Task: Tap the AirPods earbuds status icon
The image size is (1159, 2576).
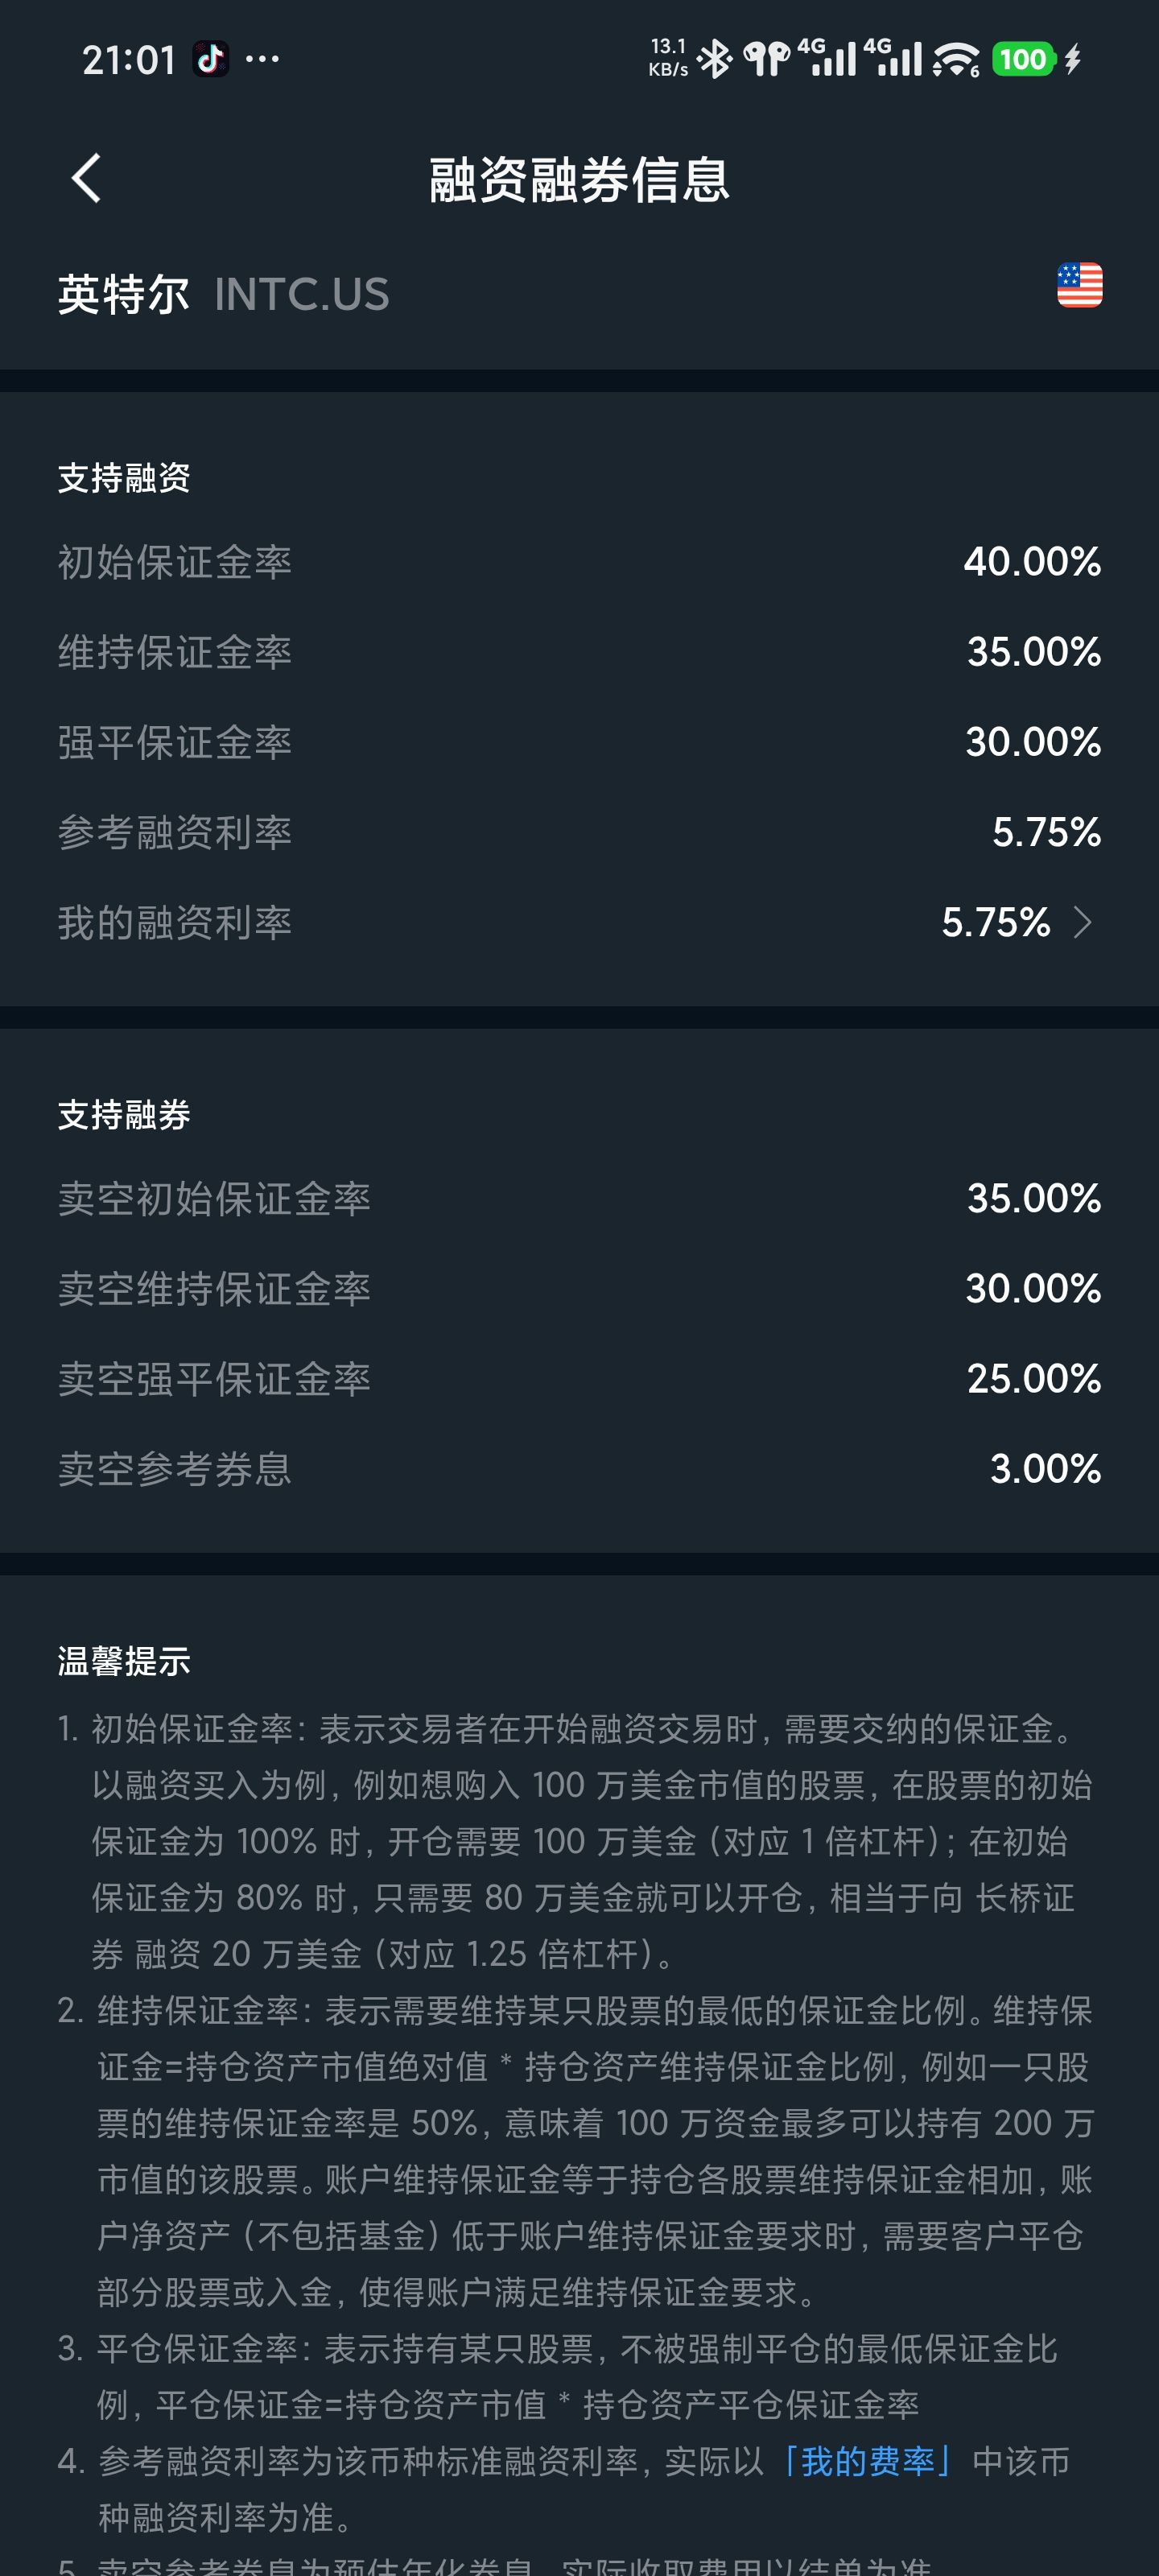Action: pyautogui.click(x=766, y=59)
